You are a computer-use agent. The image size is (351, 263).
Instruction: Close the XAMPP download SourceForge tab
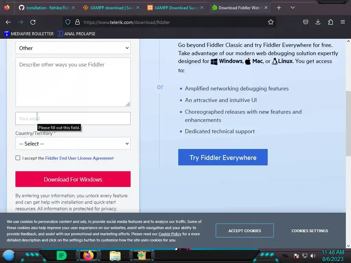click(138, 8)
